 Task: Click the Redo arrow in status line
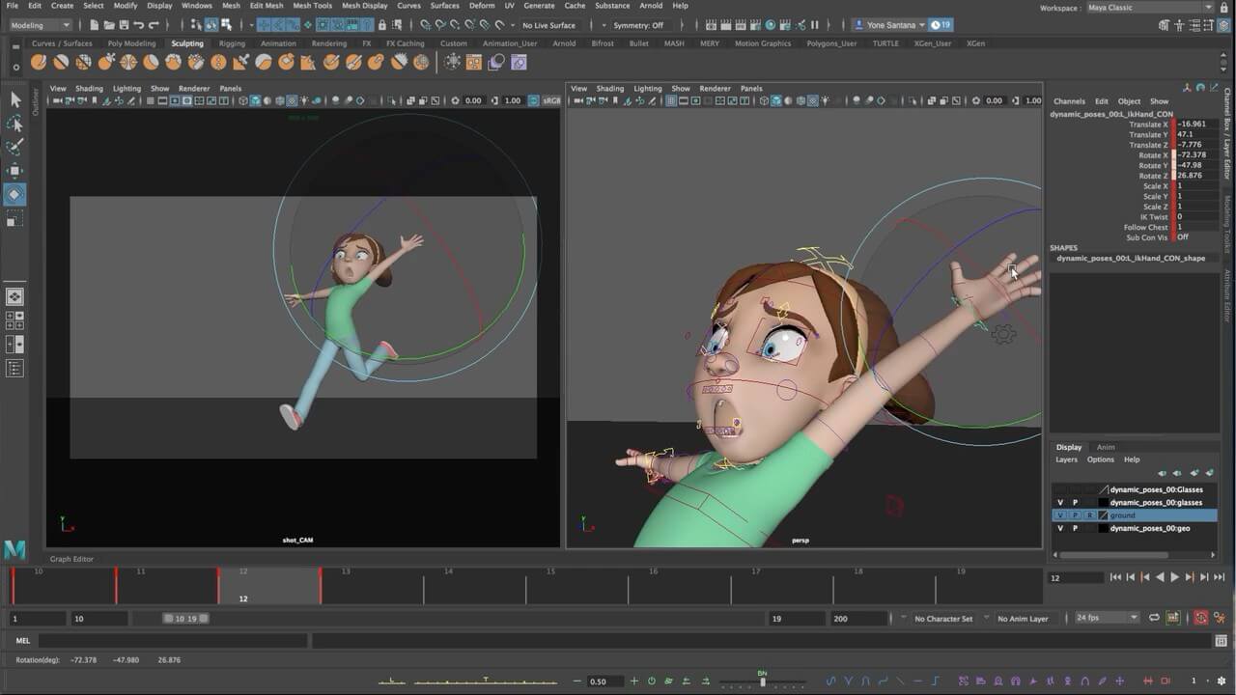tap(154, 25)
